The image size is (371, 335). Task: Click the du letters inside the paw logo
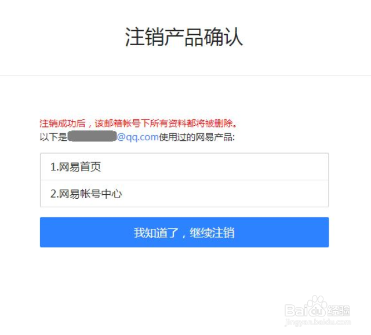tap(317, 311)
